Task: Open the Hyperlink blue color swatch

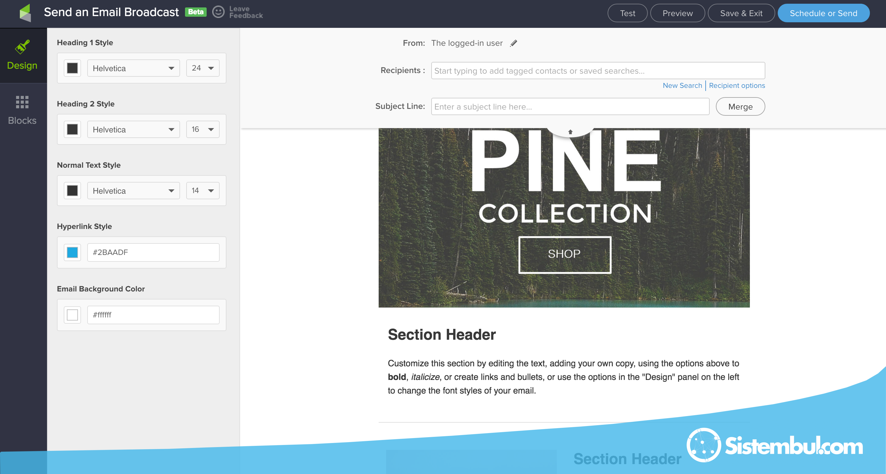Action: tap(72, 252)
